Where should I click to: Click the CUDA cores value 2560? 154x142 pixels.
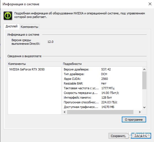[105, 79]
